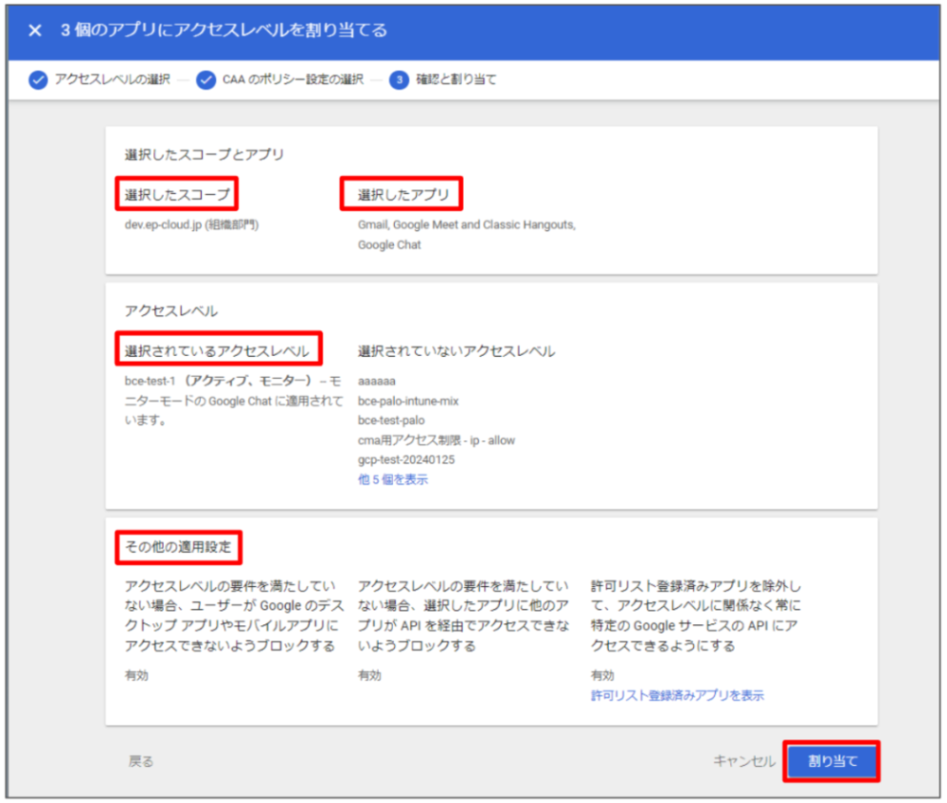
Task: Click the checkmark icon for CAA のポリシー設定の選択
Action: click(206, 80)
